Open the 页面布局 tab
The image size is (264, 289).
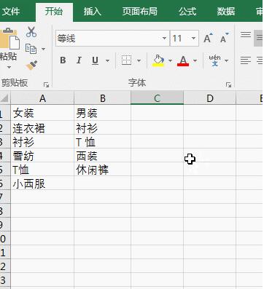[x=139, y=12]
